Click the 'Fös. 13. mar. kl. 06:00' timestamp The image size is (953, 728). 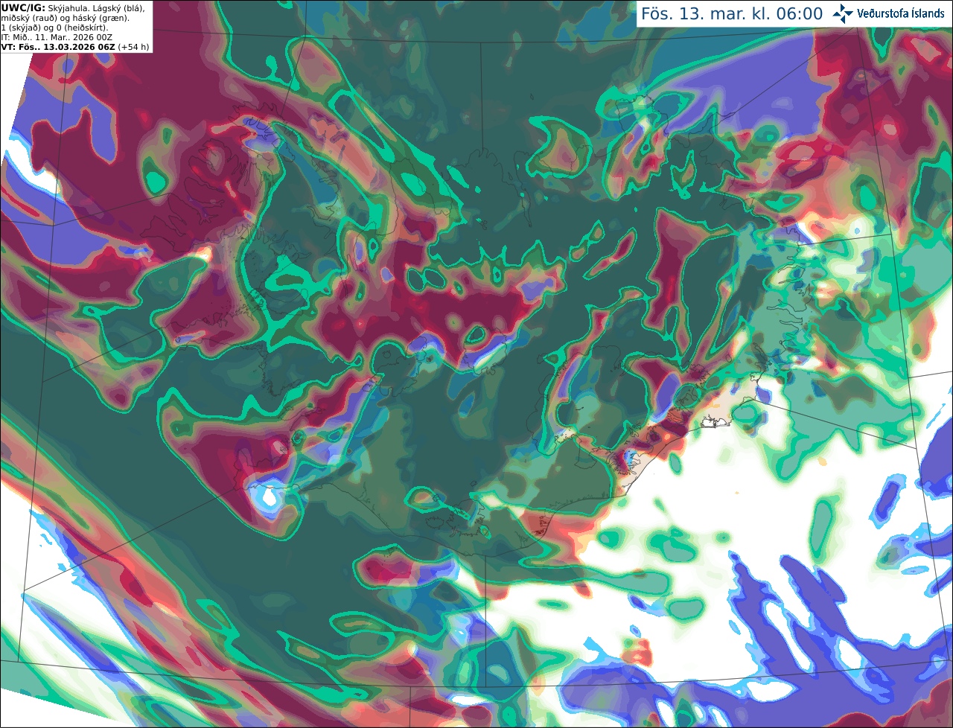click(732, 14)
